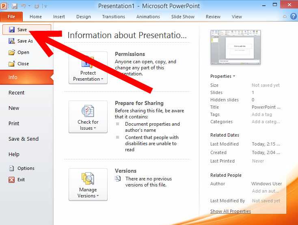The image size is (298, 225).
Task: Open the Customize Quick Access Toolbar arrow
Action: [45, 6]
